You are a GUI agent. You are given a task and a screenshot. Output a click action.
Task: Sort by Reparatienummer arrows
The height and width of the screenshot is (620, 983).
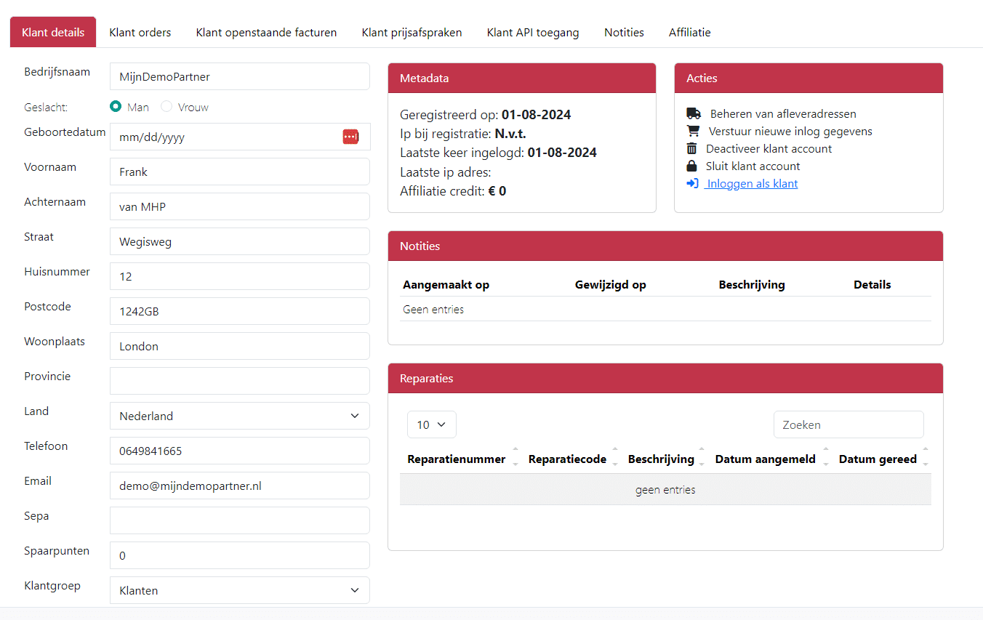point(515,456)
